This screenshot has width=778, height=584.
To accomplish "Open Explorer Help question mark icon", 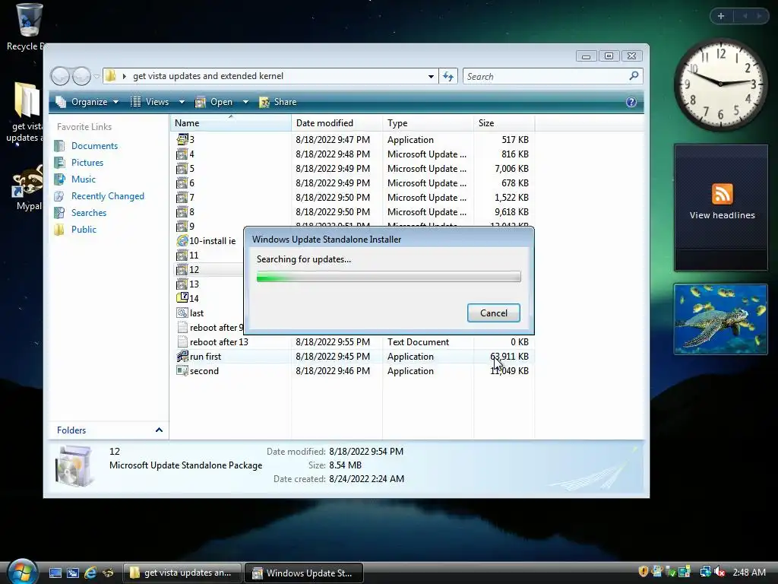I will coord(631,102).
